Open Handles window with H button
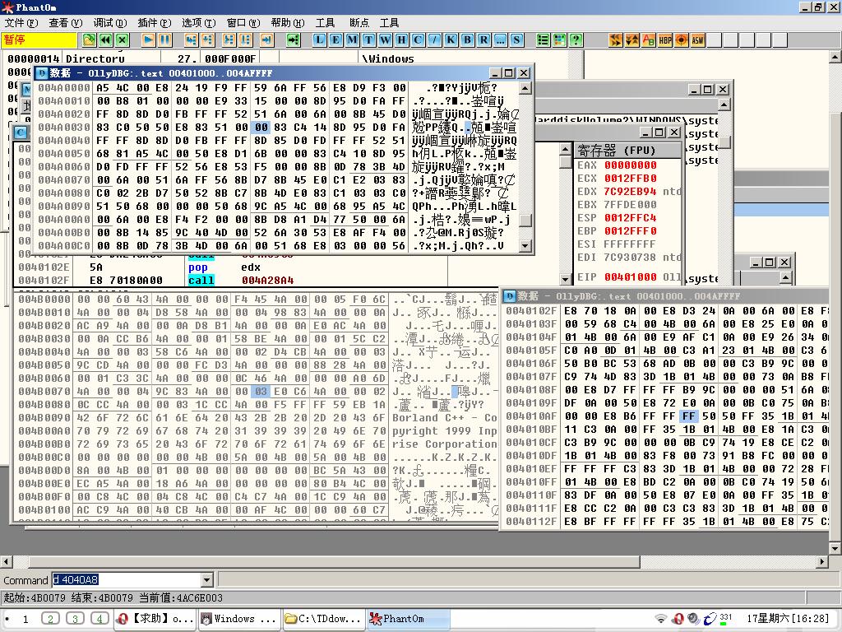 pos(401,39)
